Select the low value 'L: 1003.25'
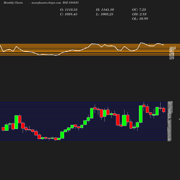 pos(104,14)
